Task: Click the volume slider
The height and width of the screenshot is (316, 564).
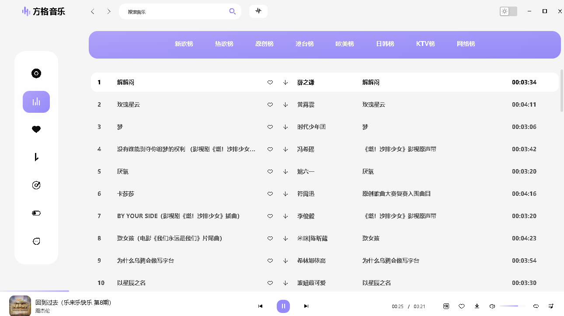Action: (512, 306)
